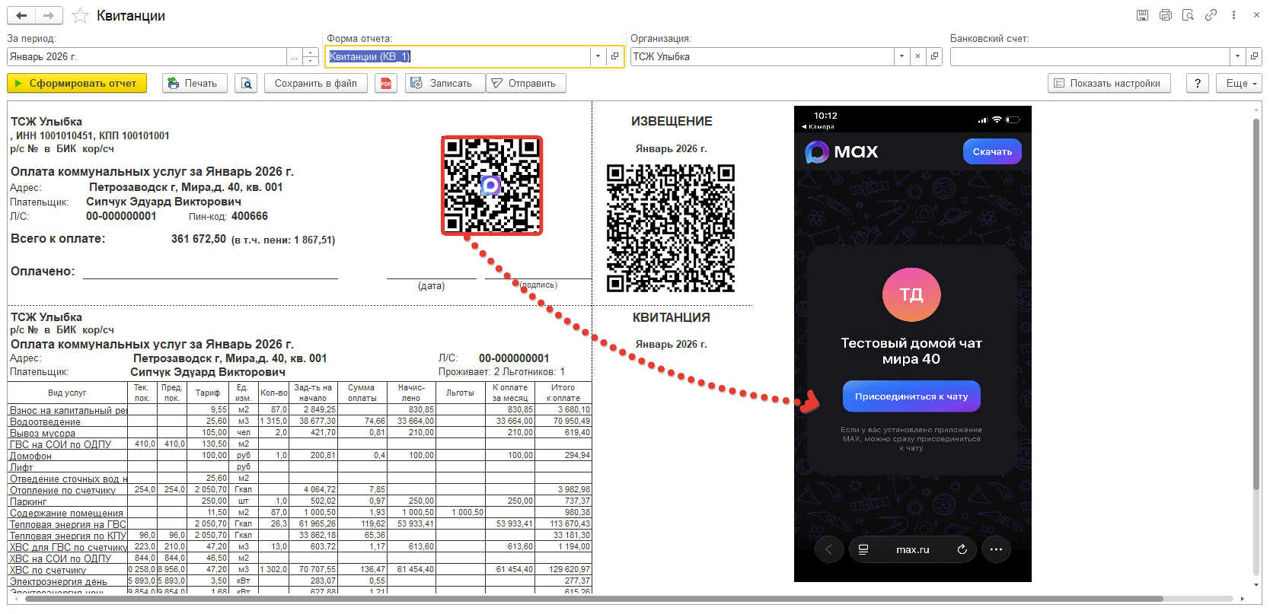This screenshot has height=614, width=1270.
Task: Increase period with the up stepper arrow
Action: (x=311, y=52)
